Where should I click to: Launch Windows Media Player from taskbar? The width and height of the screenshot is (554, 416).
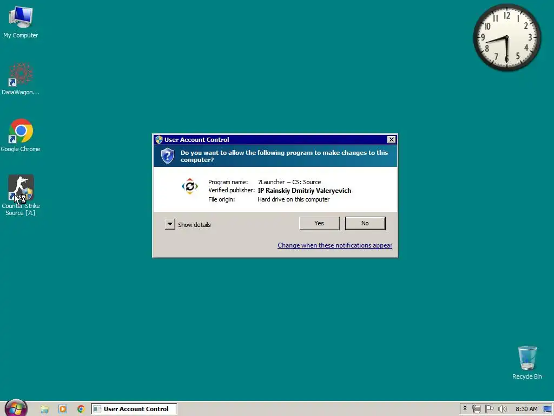point(63,409)
